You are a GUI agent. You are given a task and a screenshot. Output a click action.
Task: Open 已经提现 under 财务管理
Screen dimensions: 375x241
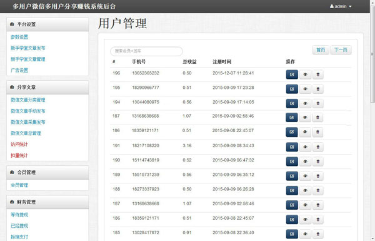19,226
